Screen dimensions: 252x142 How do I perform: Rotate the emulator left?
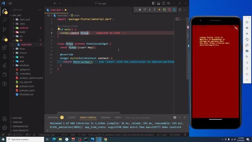[247, 39]
